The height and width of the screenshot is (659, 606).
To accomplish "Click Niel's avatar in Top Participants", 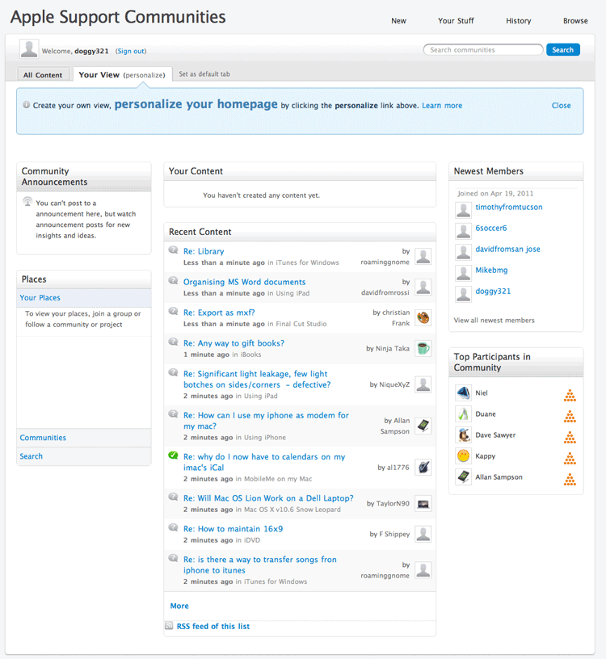I will coord(464,393).
